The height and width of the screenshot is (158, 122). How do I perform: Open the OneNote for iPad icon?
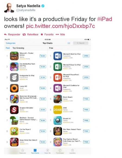pos(57,88)
